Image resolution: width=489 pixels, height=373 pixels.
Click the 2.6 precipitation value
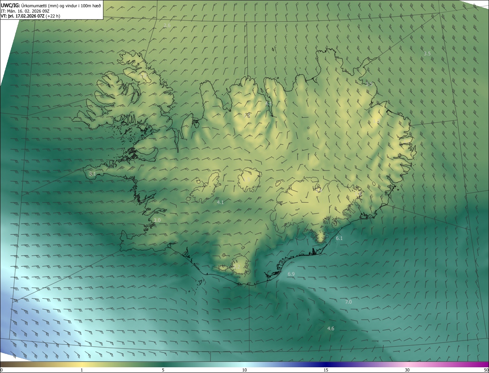pos(167,26)
